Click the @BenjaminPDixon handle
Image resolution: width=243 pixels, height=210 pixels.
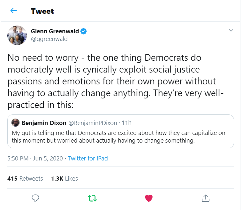point(93,123)
